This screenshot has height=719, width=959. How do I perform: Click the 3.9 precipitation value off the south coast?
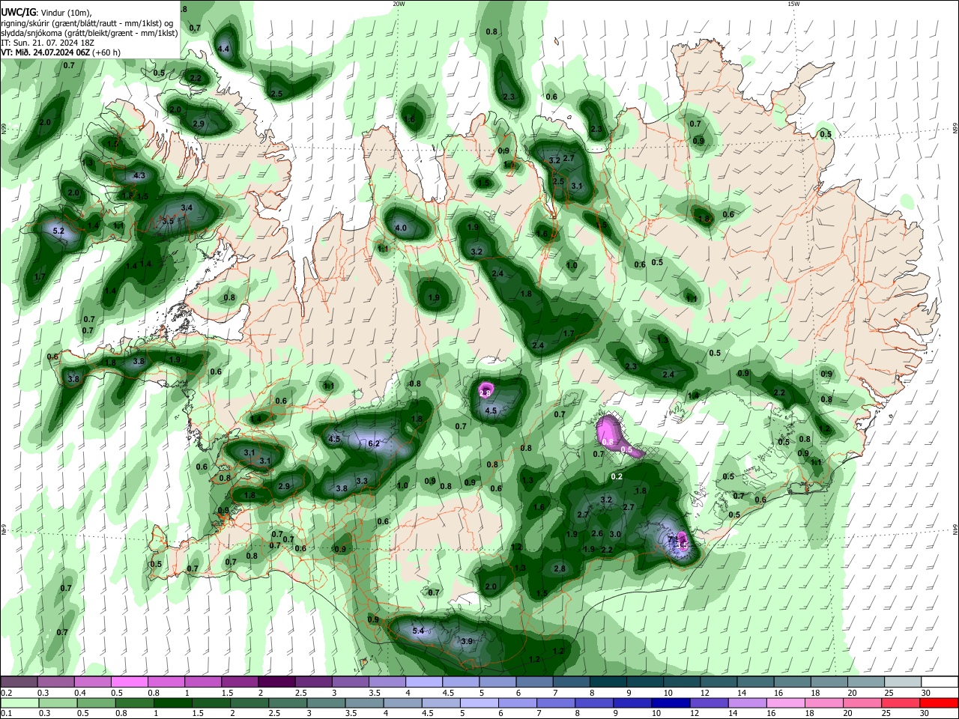pyautogui.click(x=466, y=641)
